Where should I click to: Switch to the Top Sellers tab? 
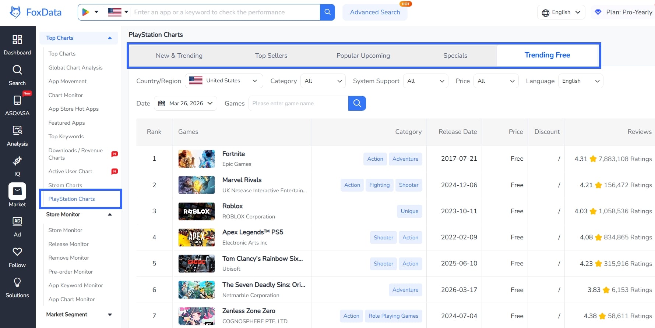click(271, 56)
